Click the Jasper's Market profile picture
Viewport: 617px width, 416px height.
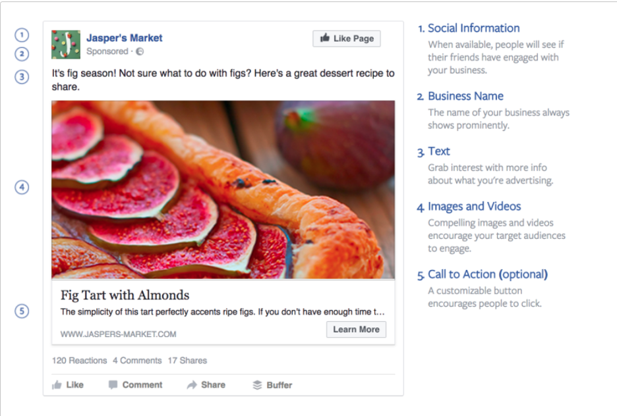[66, 43]
